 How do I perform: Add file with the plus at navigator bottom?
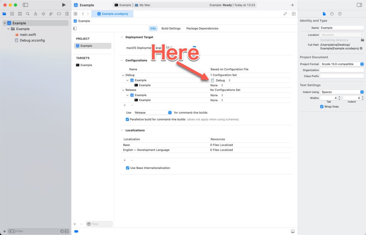(x=4, y=231)
